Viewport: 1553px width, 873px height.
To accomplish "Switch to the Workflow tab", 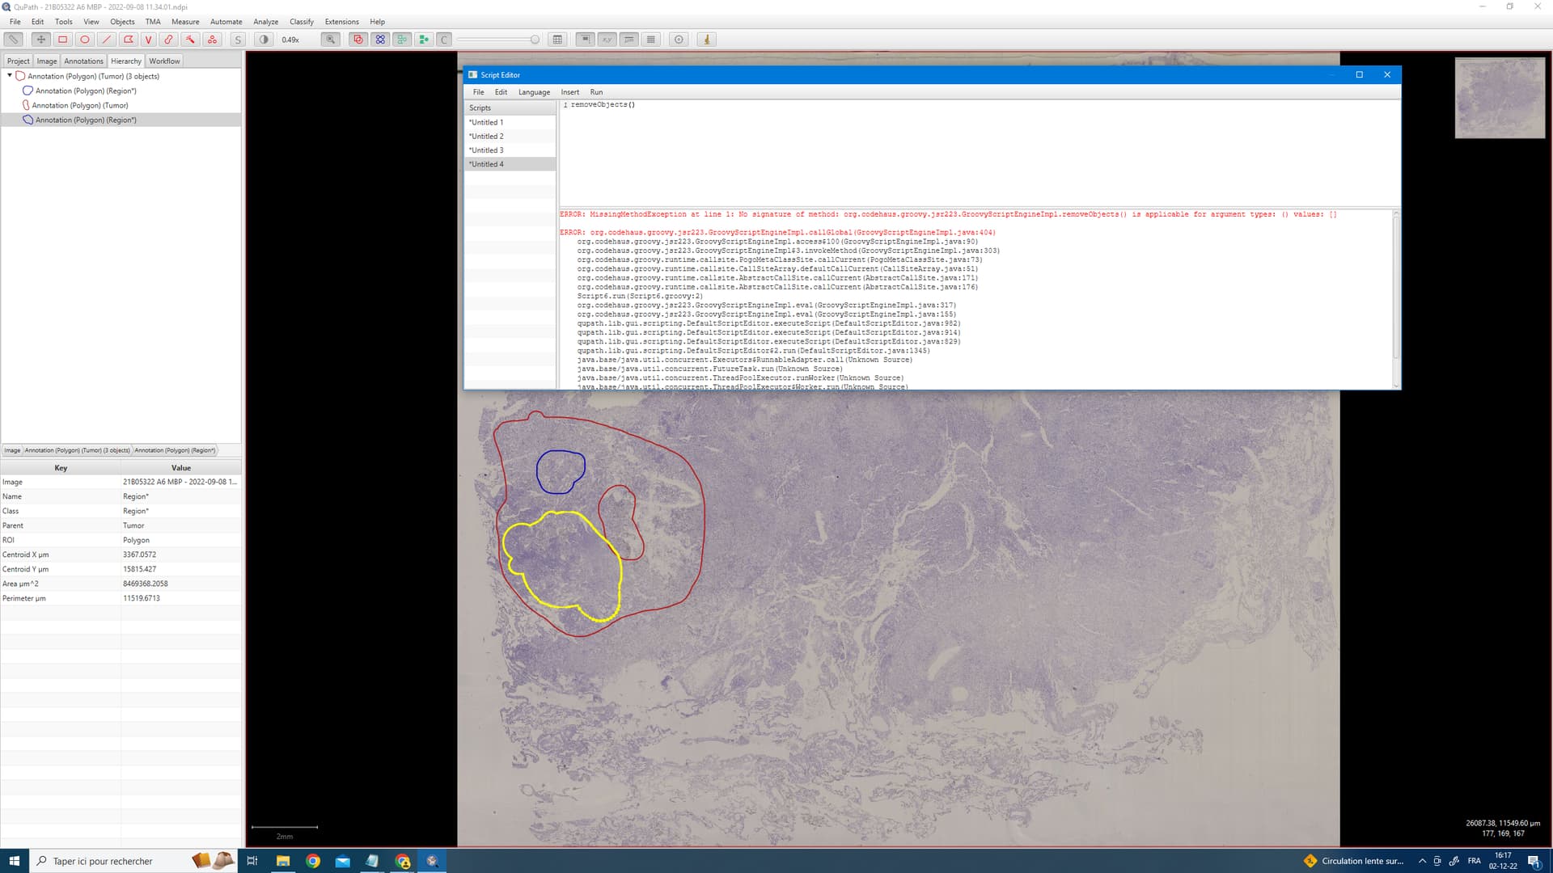I will (x=164, y=61).
